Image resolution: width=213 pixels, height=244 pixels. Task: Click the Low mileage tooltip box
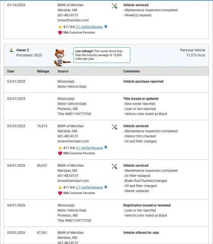(x=102, y=55)
